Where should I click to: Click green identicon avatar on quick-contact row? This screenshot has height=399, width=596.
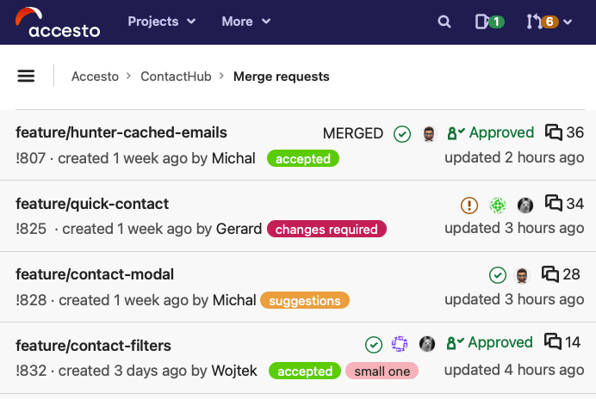(x=497, y=205)
